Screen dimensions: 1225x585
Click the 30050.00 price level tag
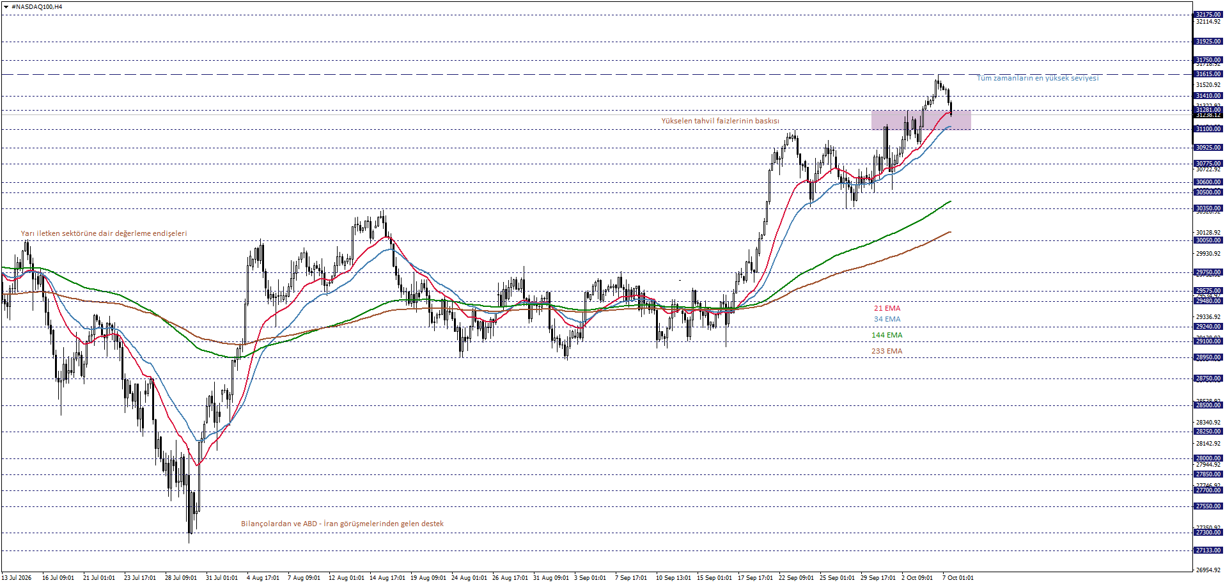click(x=1208, y=240)
